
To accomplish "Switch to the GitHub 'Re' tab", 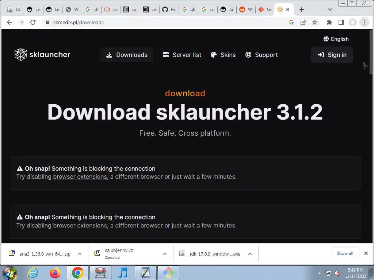I will tap(169, 9).
